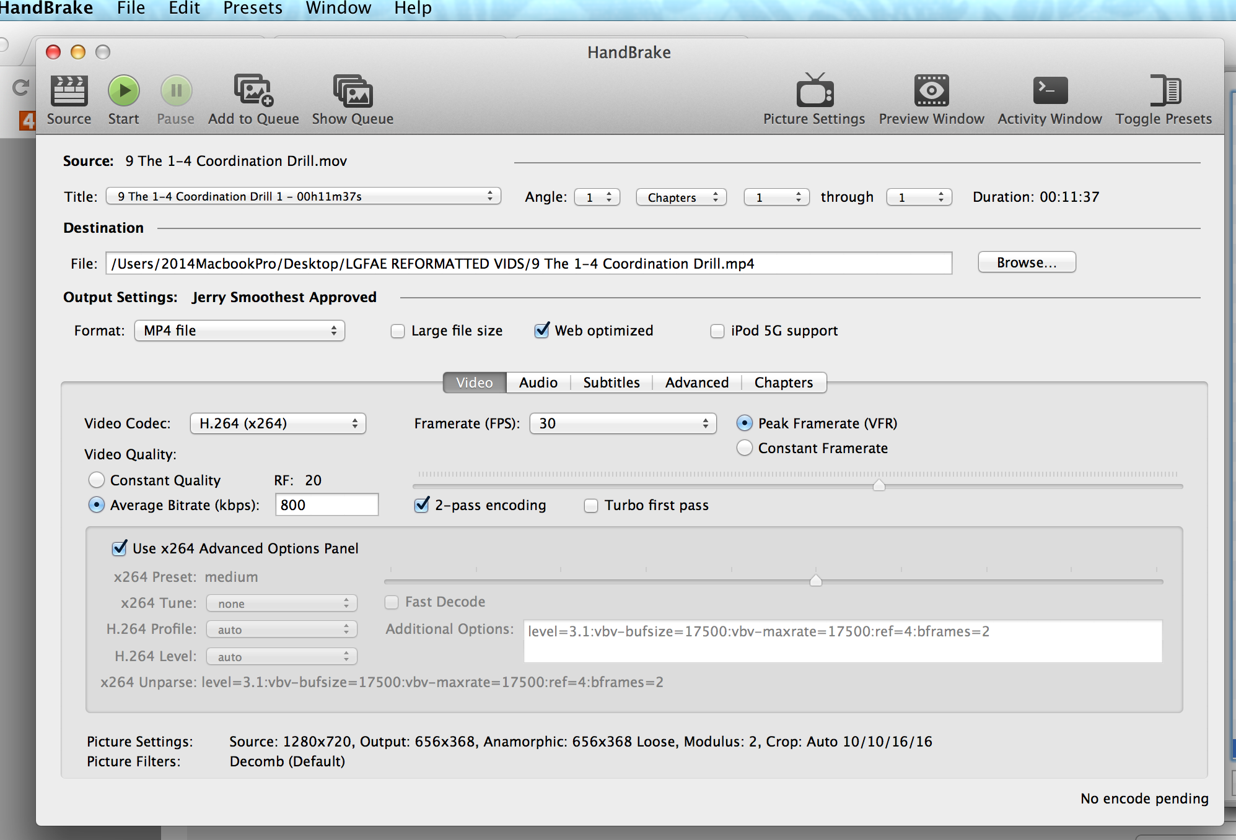Click the Average Bitrate 800 field
The width and height of the screenshot is (1236, 840).
click(x=327, y=505)
